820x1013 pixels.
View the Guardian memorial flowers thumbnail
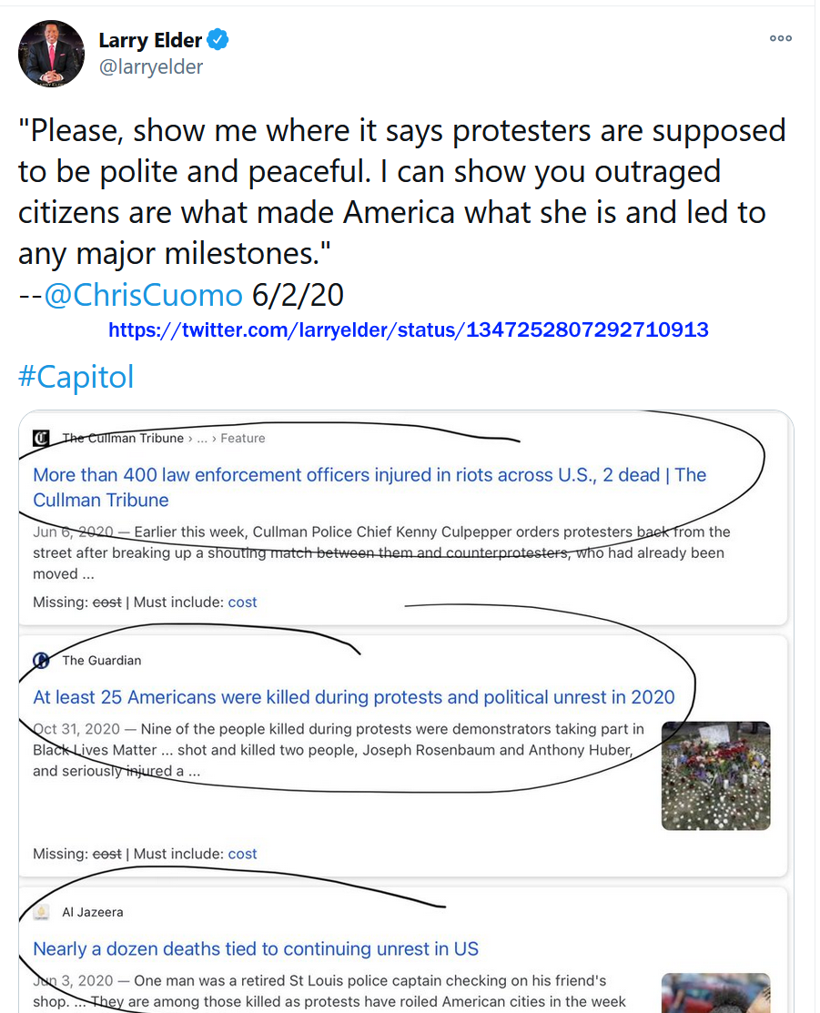(x=715, y=775)
